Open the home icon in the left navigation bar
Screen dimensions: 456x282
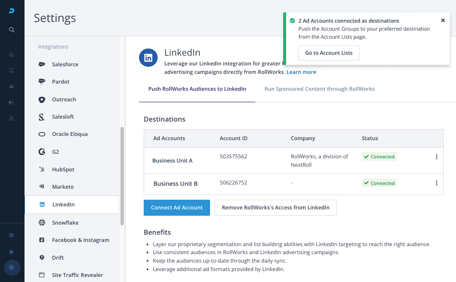point(12,54)
